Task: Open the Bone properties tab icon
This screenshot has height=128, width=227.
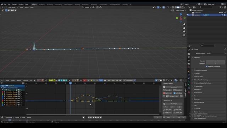Action: (x=189, y=85)
